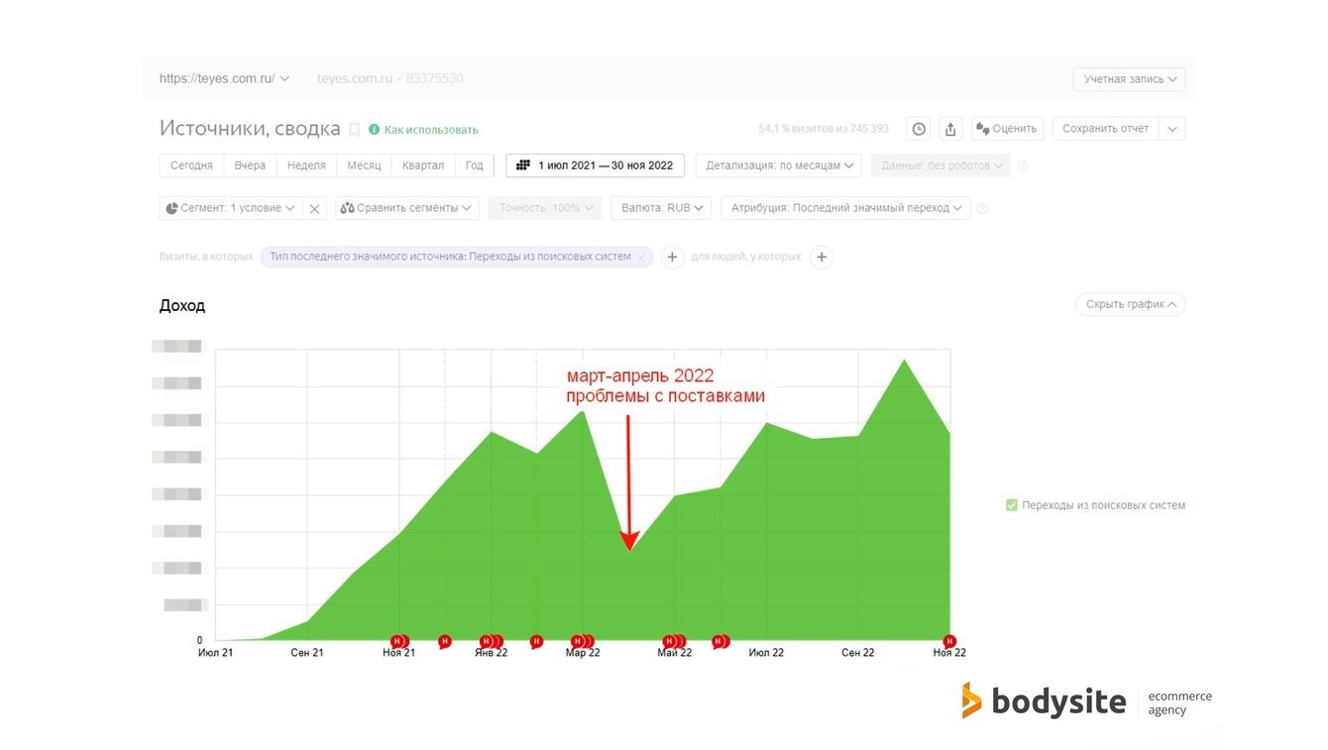Click the Оценить button
Viewport: 1328px width, 750px height.
point(1007,129)
